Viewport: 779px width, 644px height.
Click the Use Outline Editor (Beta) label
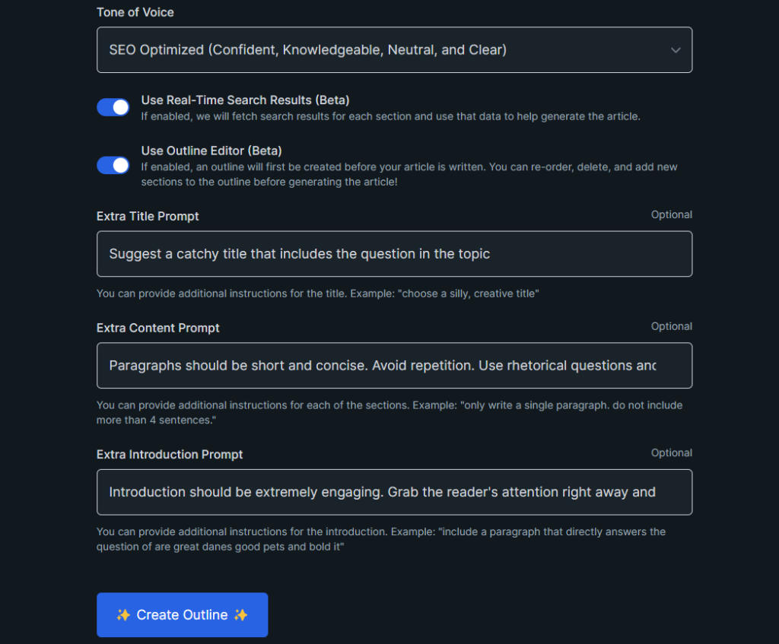(x=211, y=151)
